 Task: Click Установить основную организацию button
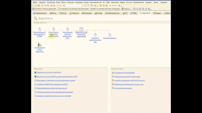73,9
